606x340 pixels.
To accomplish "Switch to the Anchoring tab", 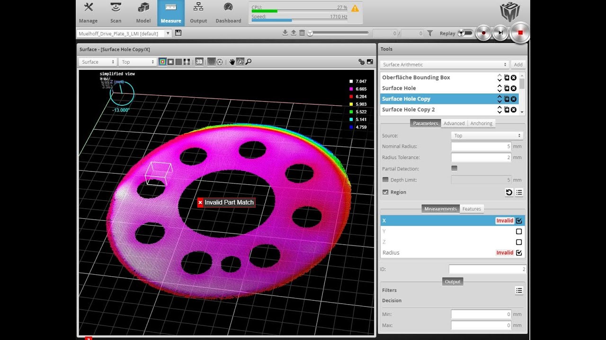I will pos(481,123).
